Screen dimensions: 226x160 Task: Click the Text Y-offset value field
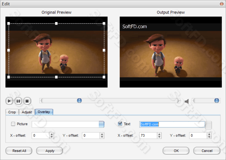coord(198,135)
